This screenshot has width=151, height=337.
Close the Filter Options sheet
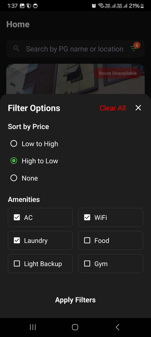click(138, 108)
